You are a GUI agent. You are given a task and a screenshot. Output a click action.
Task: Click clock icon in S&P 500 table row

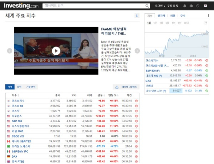[136, 121]
